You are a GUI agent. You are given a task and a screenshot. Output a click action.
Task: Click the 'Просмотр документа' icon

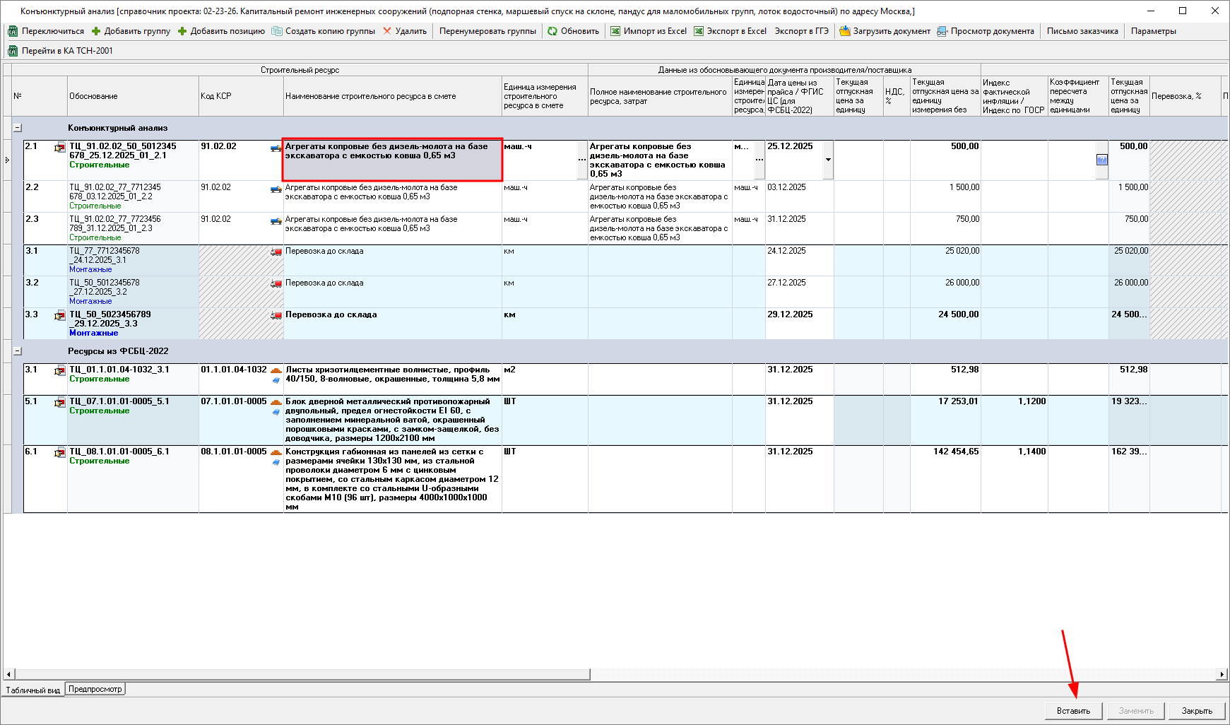(942, 31)
